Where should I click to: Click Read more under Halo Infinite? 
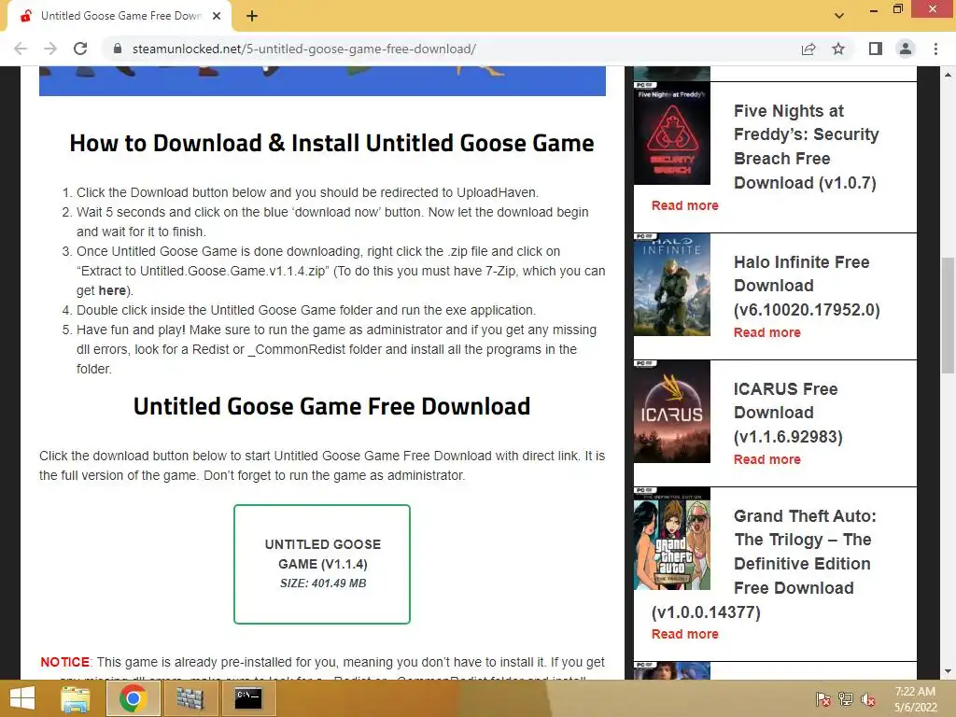(767, 332)
